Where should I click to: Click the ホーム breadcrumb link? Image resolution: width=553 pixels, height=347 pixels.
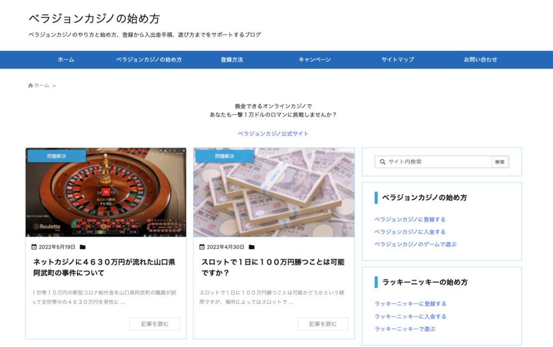click(42, 86)
